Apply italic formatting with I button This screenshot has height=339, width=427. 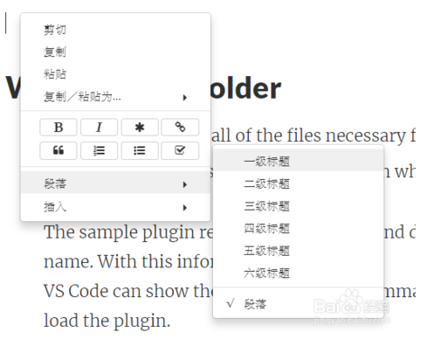pyautogui.click(x=99, y=127)
